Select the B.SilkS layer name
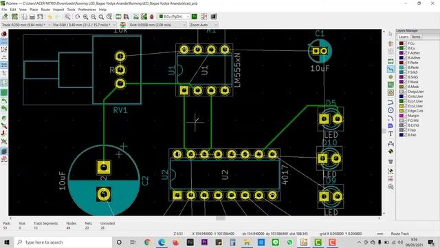The image size is (440, 248). (413, 77)
